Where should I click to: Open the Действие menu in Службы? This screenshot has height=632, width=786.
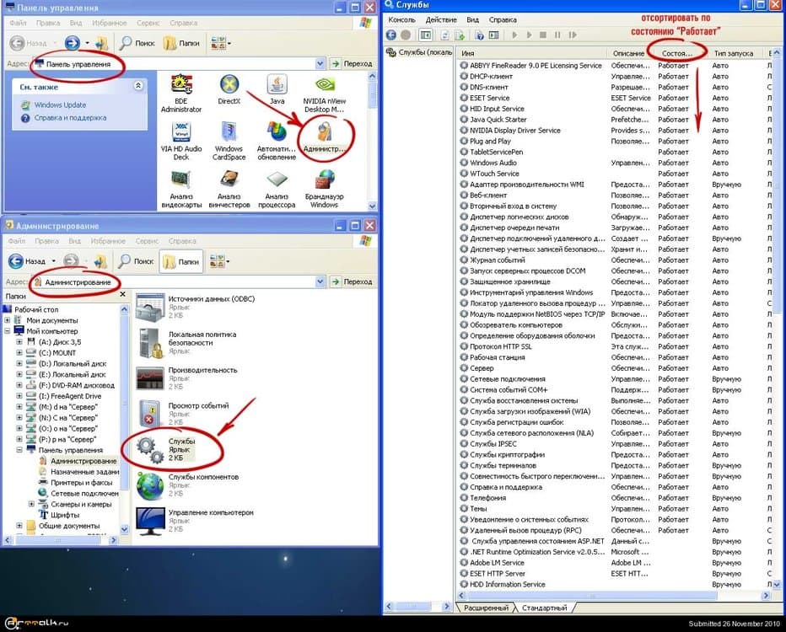point(441,19)
